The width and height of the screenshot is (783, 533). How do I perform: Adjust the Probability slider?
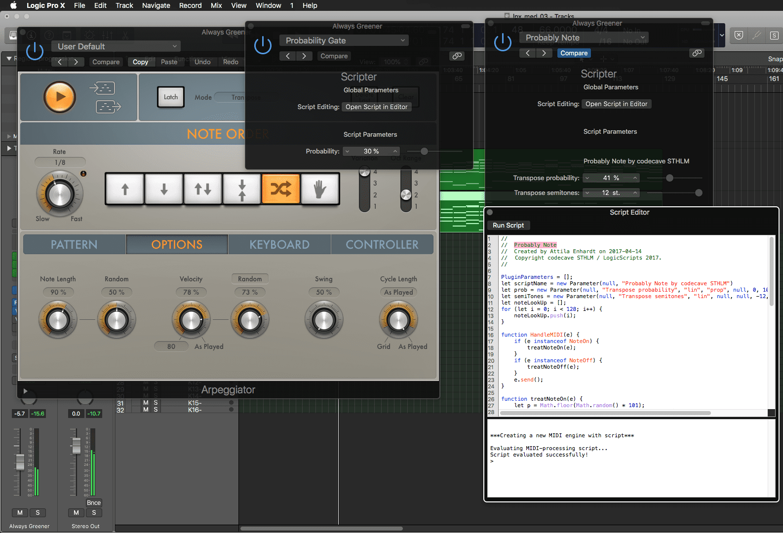[424, 152]
